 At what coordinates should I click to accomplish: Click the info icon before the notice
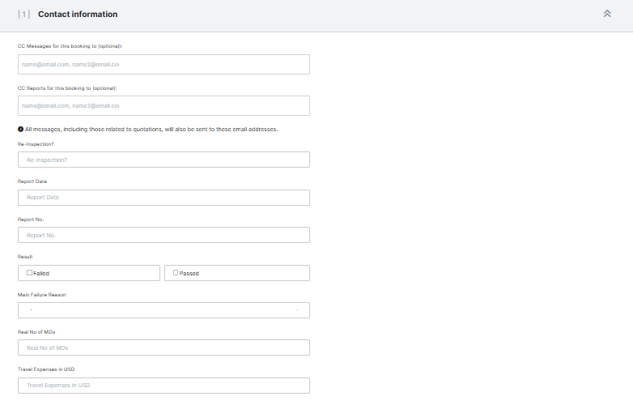coord(20,130)
